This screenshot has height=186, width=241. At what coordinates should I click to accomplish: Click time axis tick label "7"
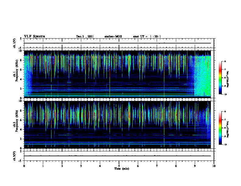click(157, 166)
